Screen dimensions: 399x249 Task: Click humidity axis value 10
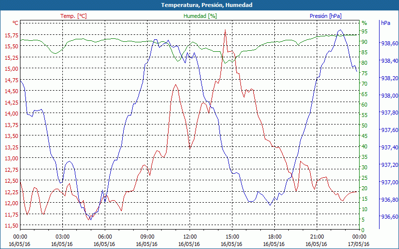[x=365, y=209]
